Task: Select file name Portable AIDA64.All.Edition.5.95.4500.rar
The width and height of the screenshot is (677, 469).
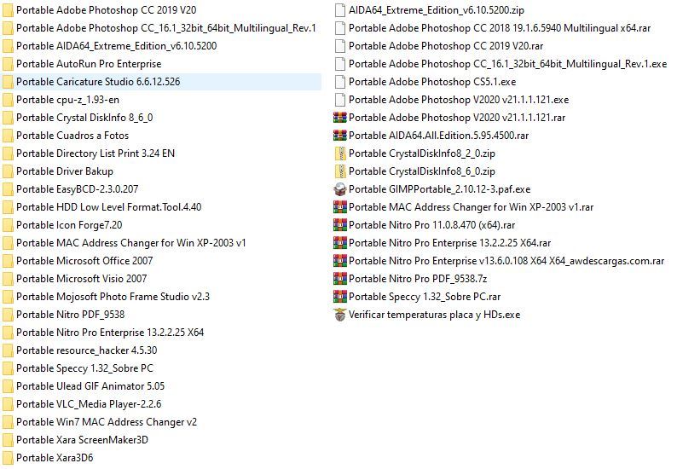Action: (x=438, y=136)
